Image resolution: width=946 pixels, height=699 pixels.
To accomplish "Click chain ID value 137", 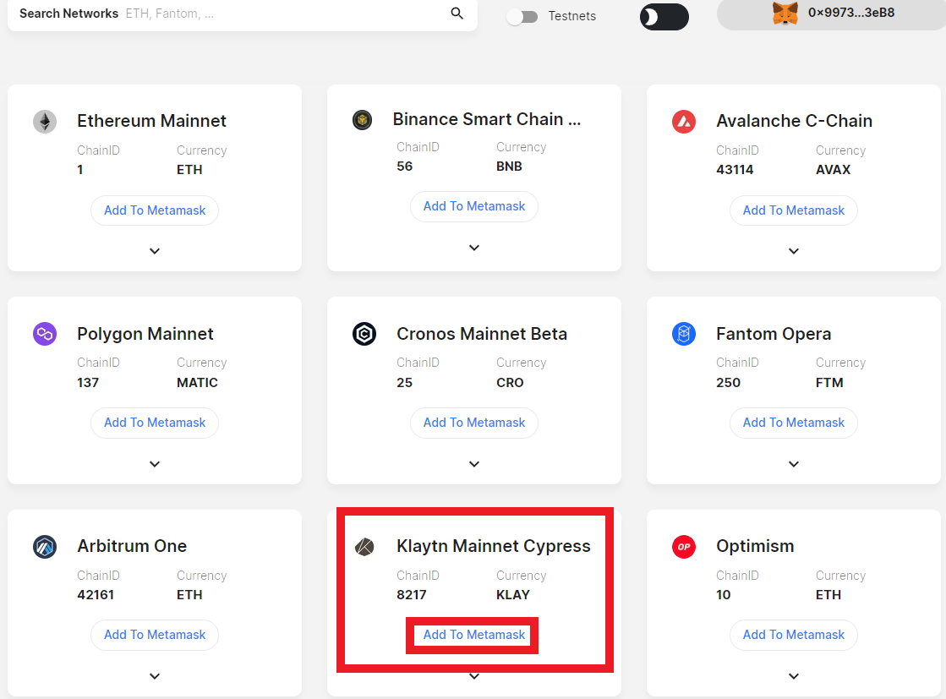I will 87,383.
